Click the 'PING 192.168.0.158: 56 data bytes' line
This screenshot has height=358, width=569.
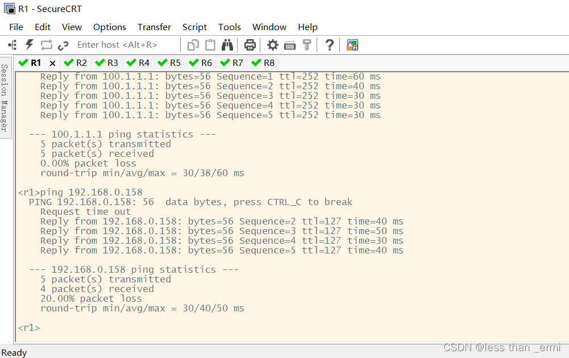click(x=190, y=202)
